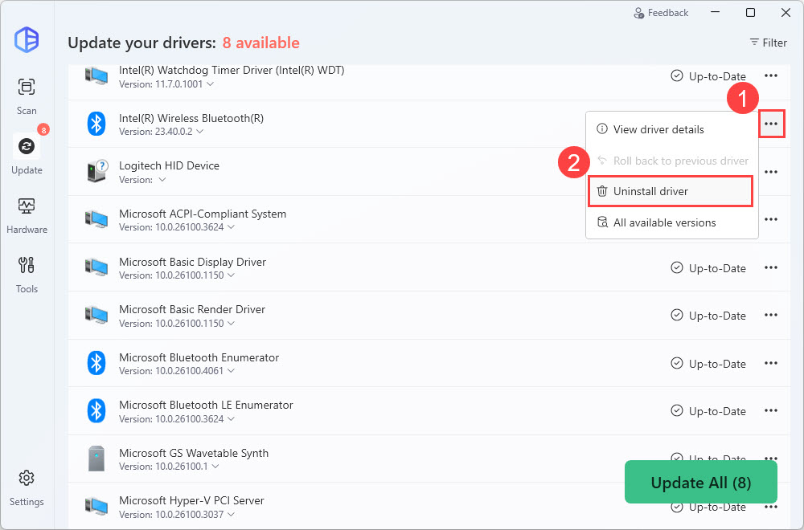This screenshot has height=530, width=804.
Task: Click the app logo at top left
Action: coord(27,39)
